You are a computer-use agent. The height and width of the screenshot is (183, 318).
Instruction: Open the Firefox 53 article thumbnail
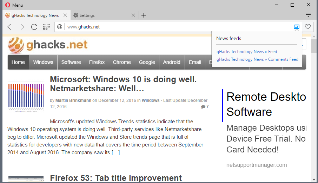point(26,179)
